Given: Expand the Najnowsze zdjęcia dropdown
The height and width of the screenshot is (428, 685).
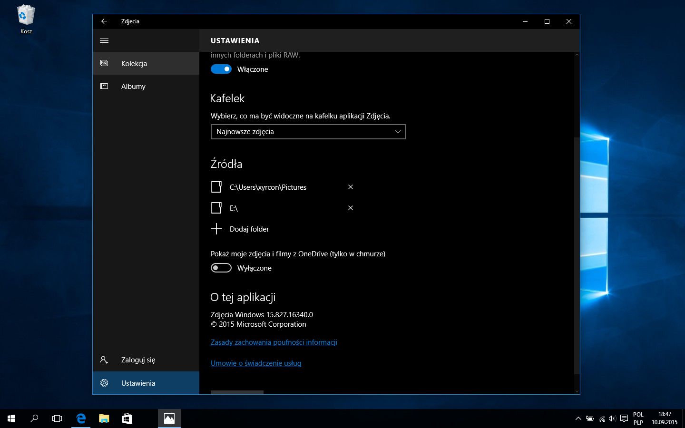Looking at the screenshot, I should (308, 132).
